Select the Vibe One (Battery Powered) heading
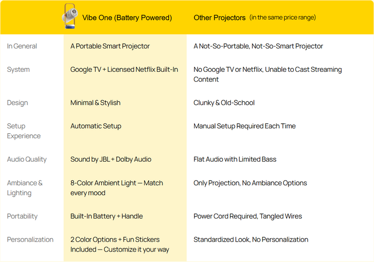Image resolution: width=374 pixels, height=262 pixels. pos(127,17)
